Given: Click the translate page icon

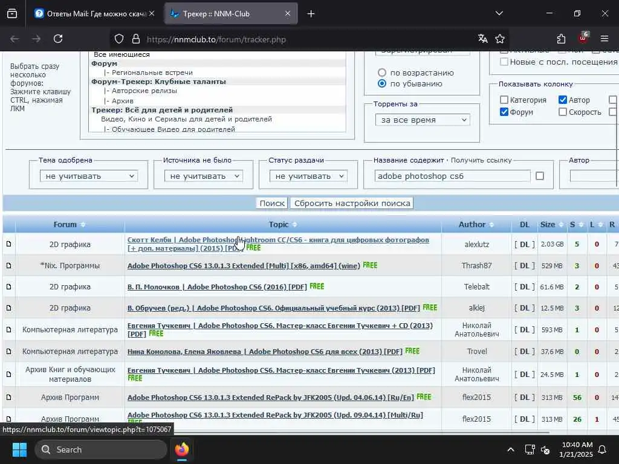Looking at the screenshot, I should (x=482, y=39).
